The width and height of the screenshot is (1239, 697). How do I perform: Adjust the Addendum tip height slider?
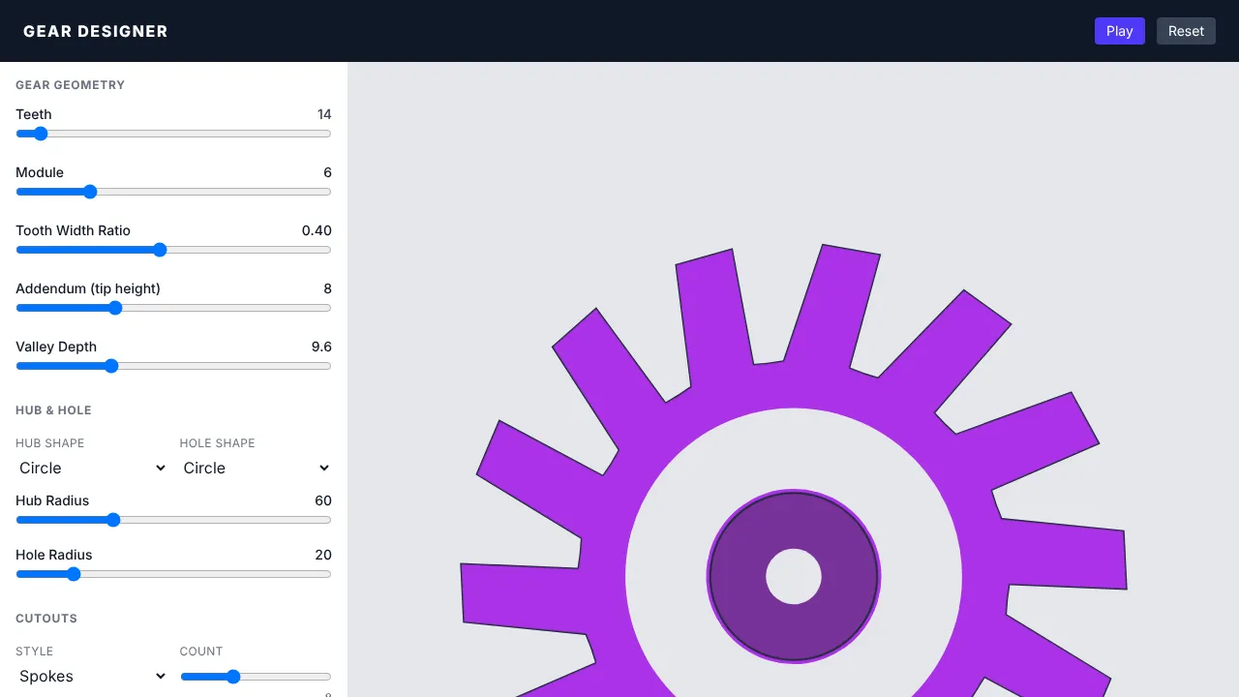tap(173, 308)
